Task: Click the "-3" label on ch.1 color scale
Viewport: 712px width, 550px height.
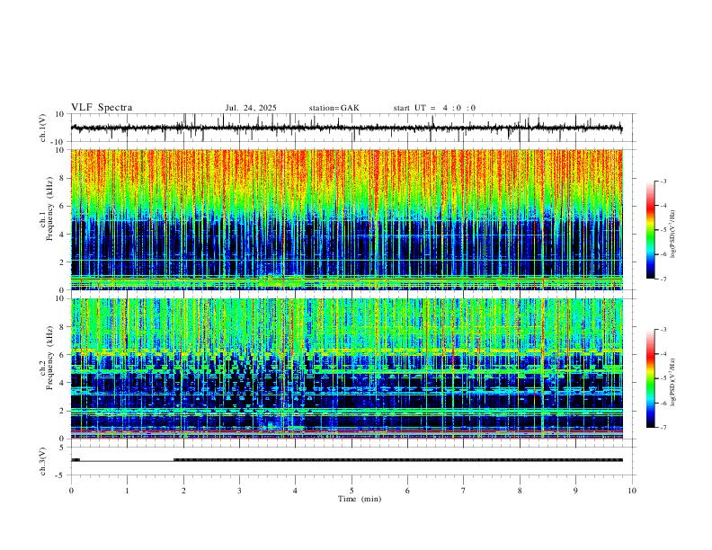Action: coord(663,181)
